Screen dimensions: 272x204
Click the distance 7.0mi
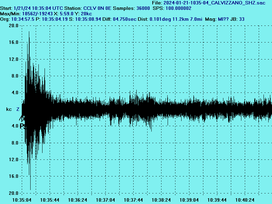pyautogui.click(x=196, y=19)
